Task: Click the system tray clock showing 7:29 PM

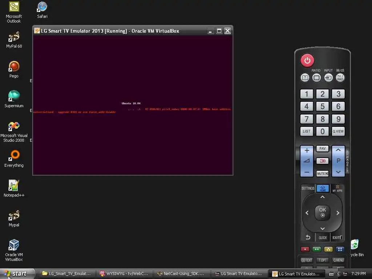Action: (359, 274)
